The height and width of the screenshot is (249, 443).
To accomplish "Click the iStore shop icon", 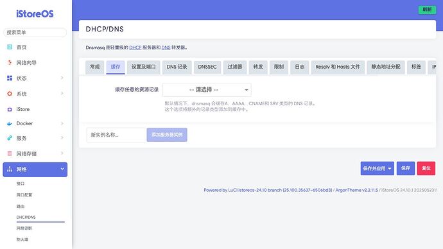I will (x=10, y=109).
